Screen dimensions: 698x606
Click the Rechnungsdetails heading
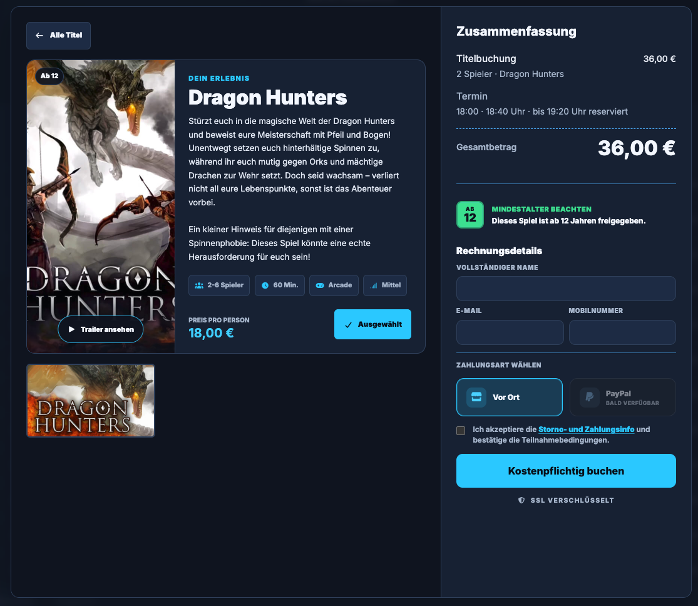(x=499, y=251)
